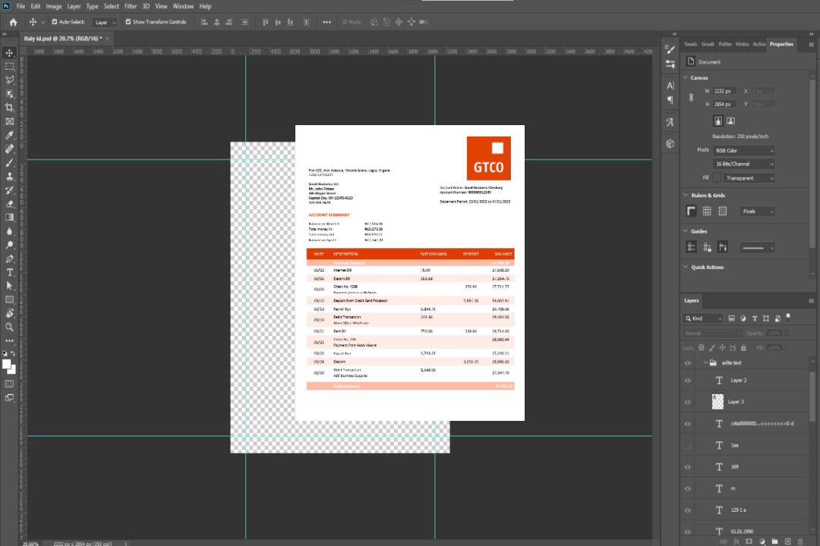Collapse the 'edite text' layer group
The height and width of the screenshot is (546, 820).
[x=705, y=362]
